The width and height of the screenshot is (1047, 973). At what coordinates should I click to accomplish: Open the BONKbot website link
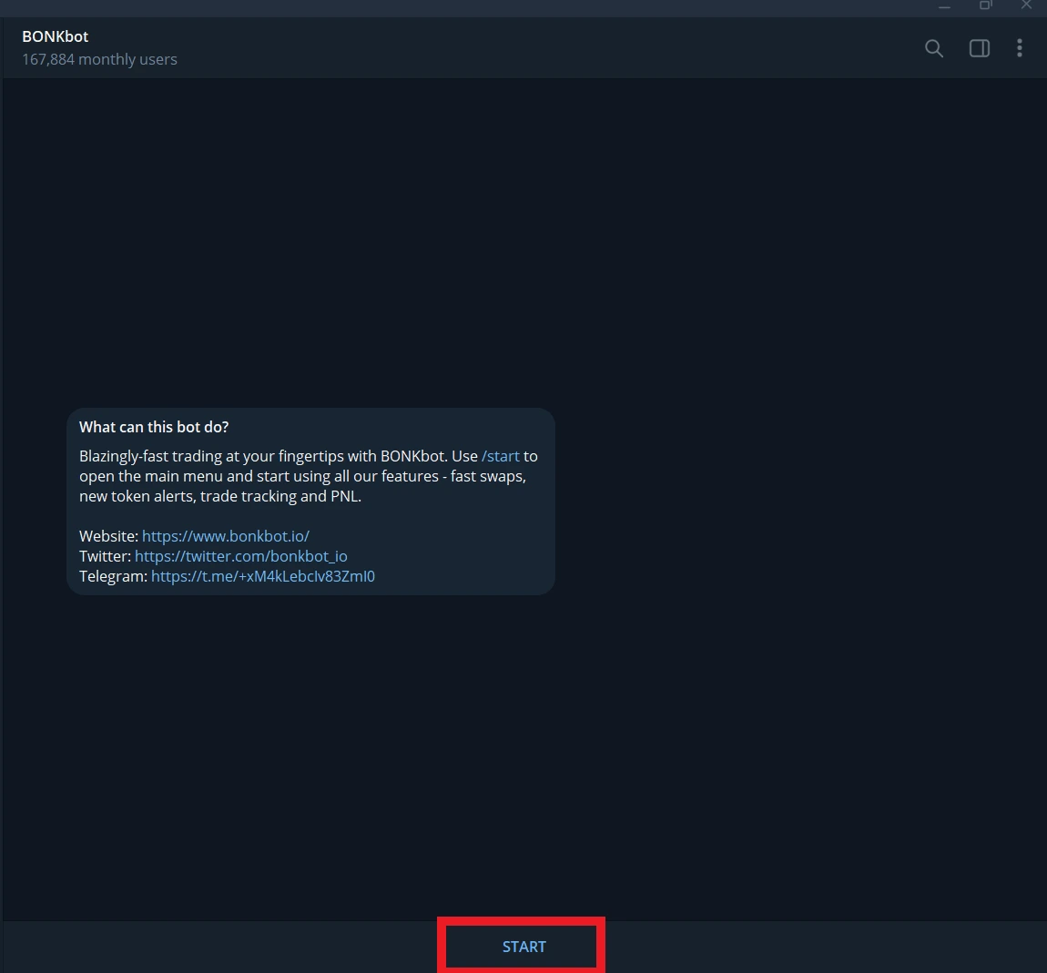pos(226,536)
